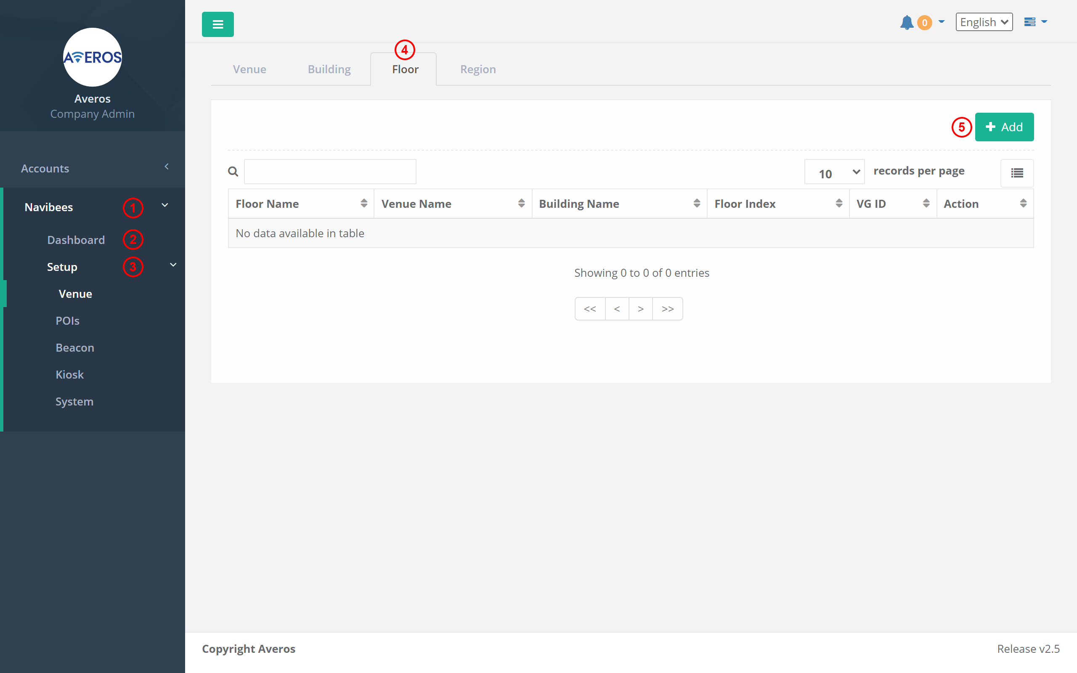1077x673 pixels.
Task: Collapse the Navibees menu chevron
Action: point(164,205)
